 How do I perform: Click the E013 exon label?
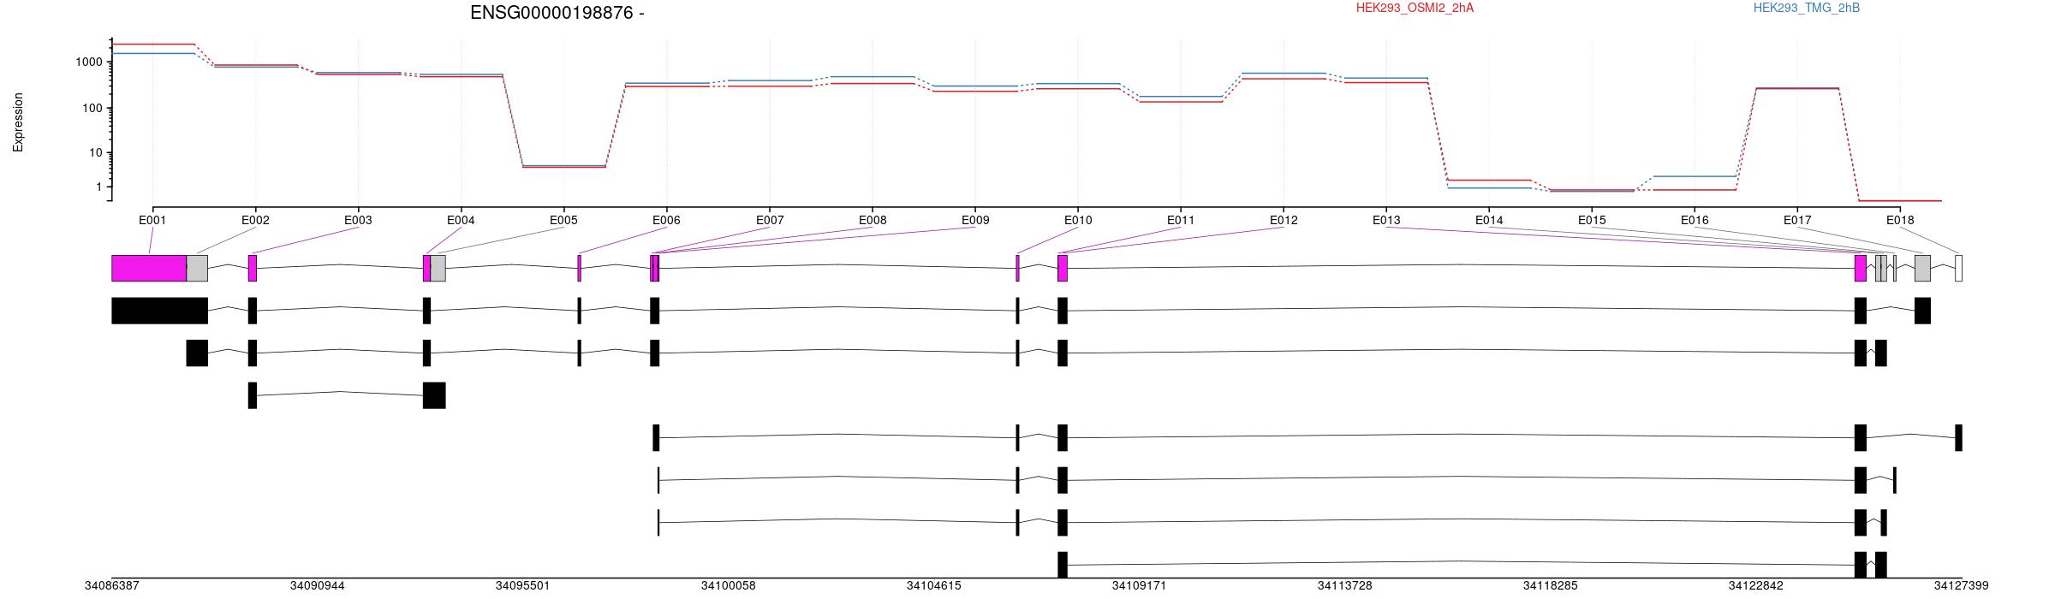[1386, 220]
